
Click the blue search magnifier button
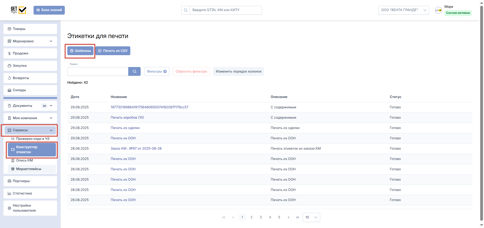click(x=135, y=72)
